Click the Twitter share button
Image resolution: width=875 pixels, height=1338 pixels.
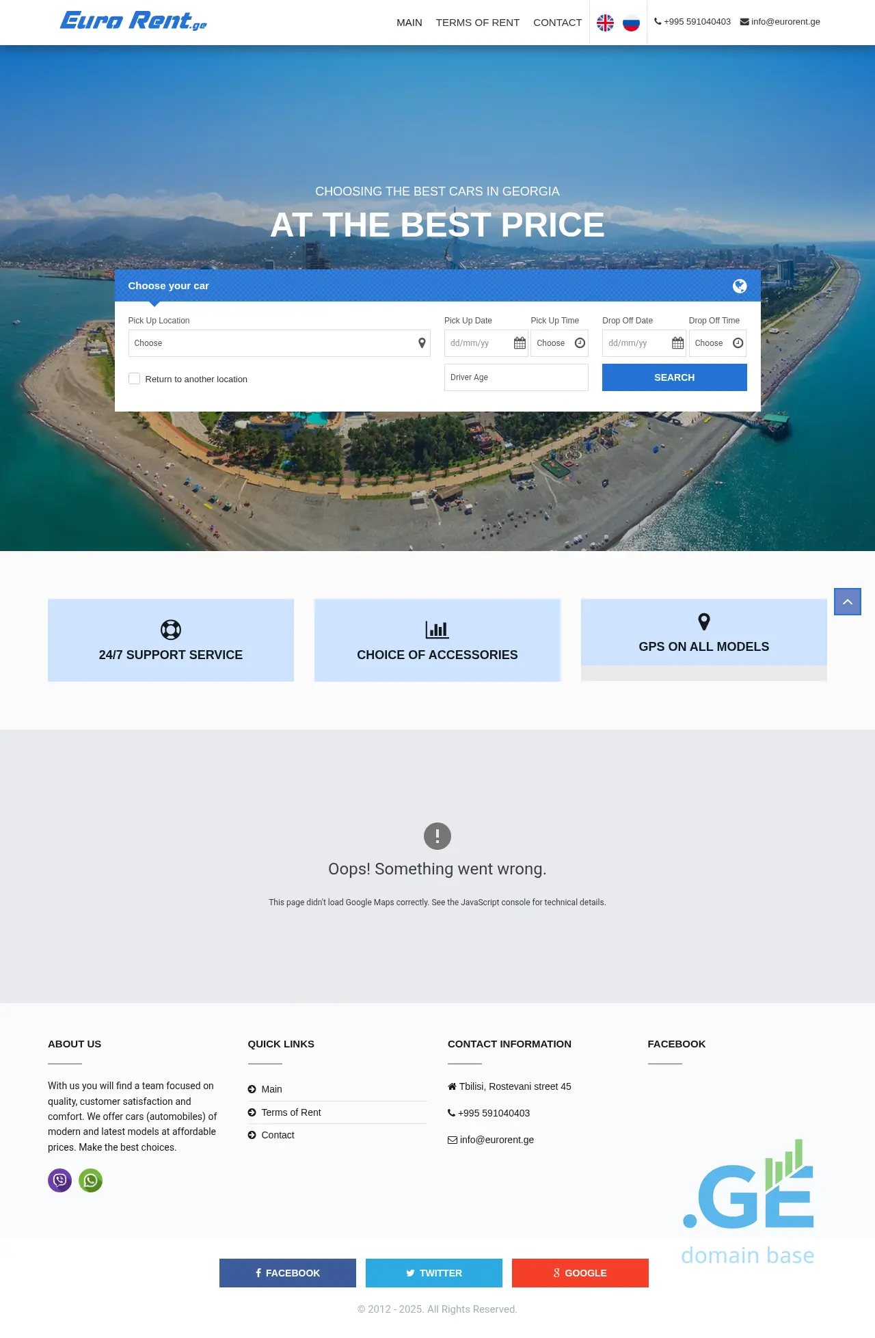[x=433, y=1273]
